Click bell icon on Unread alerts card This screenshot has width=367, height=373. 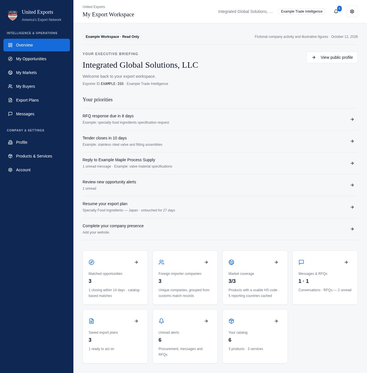[161, 321]
